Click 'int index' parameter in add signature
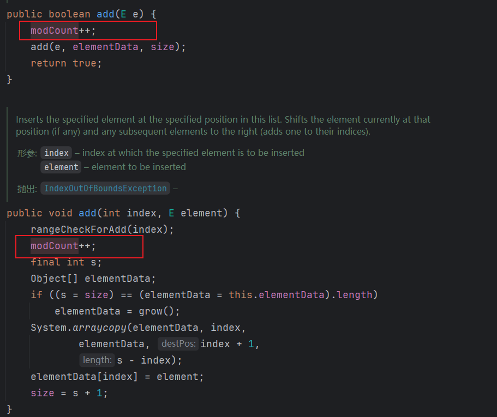 click(x=129, y=213)
